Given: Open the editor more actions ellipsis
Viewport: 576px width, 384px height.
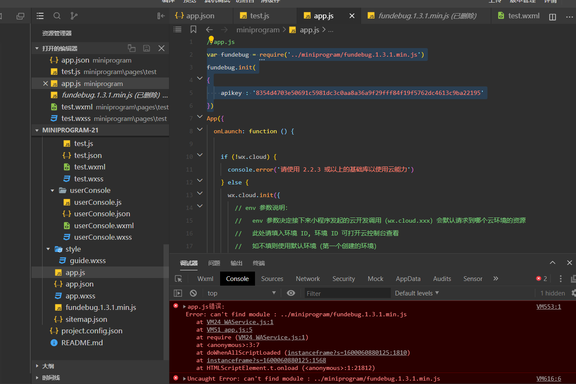Looking at the screenshot, I should click(x=570, y=17).
